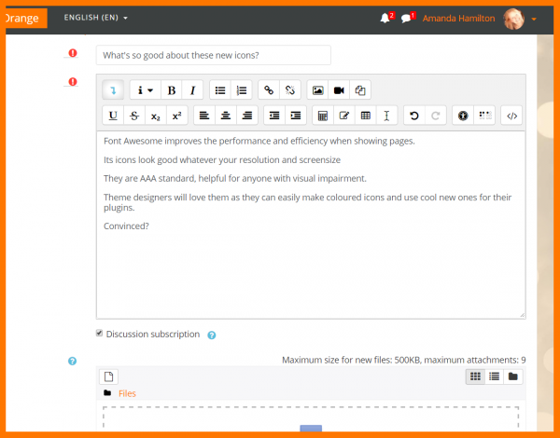Click the strikethrough button

coord(134,116)
